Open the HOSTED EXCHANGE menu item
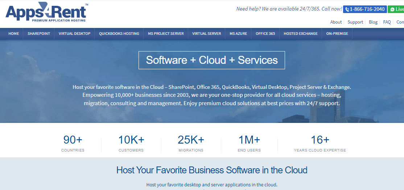 pyautogui.click(x=300, y=34)
